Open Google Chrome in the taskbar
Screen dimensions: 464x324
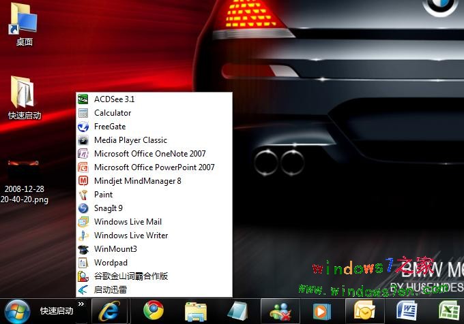pyautogui.click(x=153, y=311)
